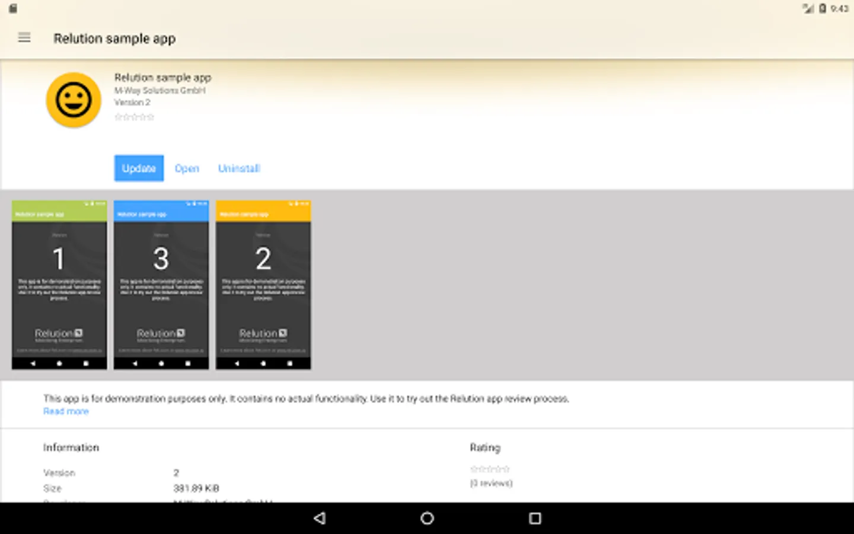This screenshot has width=854, height=534.
Task: Open the orange screenshot showing version 2
Action: (x=263, y=285)
